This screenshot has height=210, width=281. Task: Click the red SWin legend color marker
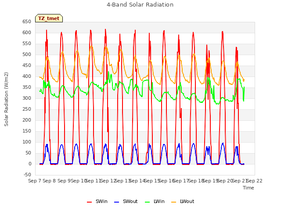tap(89, 202)
